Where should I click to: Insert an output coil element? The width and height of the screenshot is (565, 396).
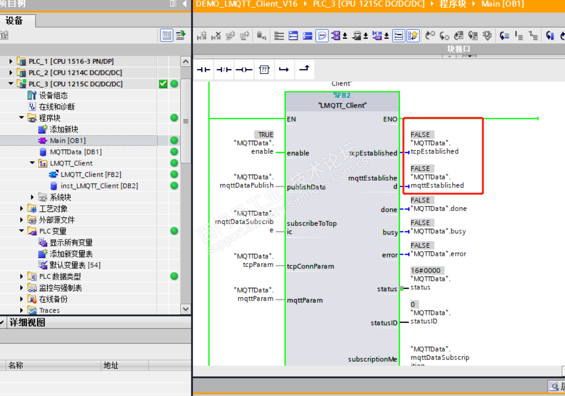tap(244, 70)
